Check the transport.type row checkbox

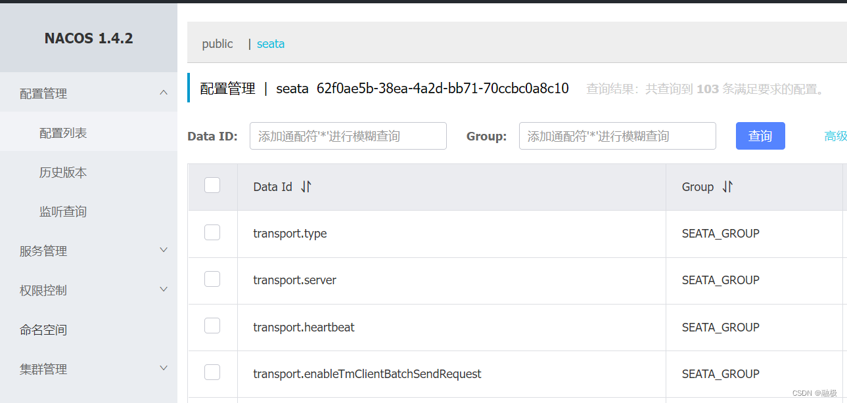point(212,232)
